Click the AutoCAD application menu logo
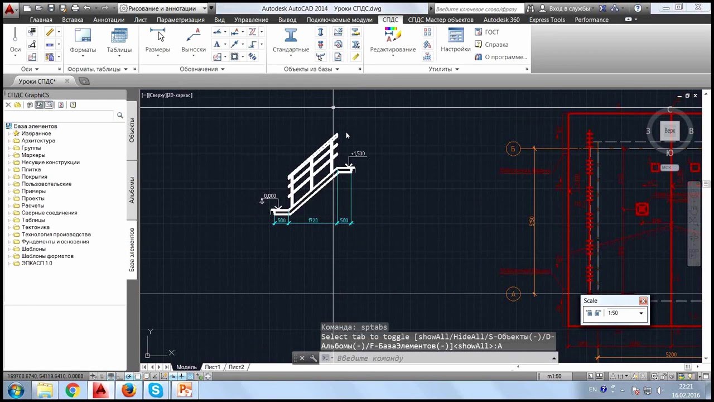714x402 pixels. click(9, 9)
